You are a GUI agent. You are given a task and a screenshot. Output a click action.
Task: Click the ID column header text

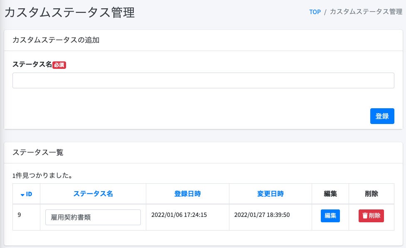pos(29,194)
